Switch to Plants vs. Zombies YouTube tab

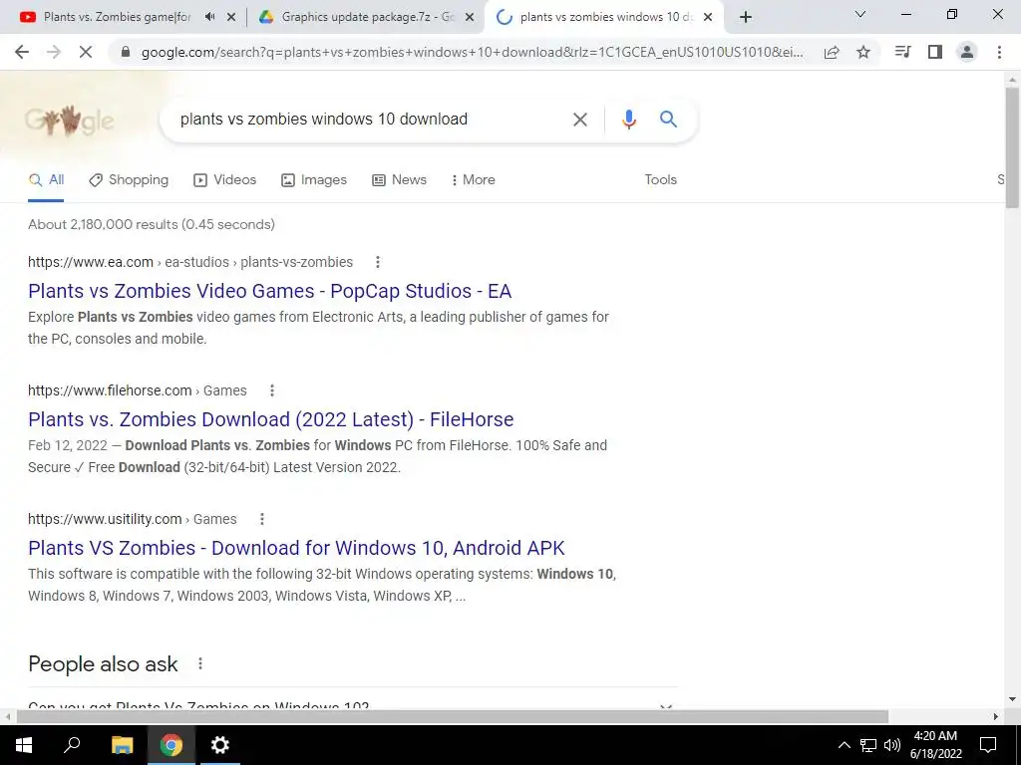click(x=118, y=17)
